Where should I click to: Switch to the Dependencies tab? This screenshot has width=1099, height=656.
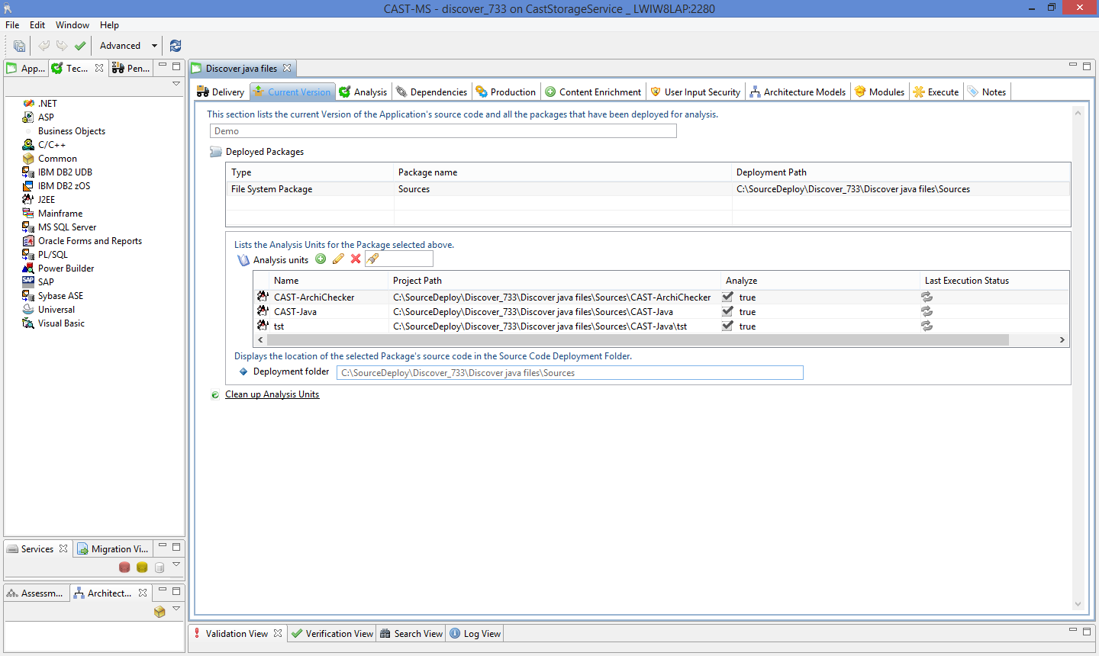pyautogui.click(x=431, y=92)
